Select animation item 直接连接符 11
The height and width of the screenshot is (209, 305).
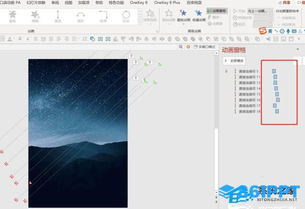pyautogui.click(x=250, y=77)
